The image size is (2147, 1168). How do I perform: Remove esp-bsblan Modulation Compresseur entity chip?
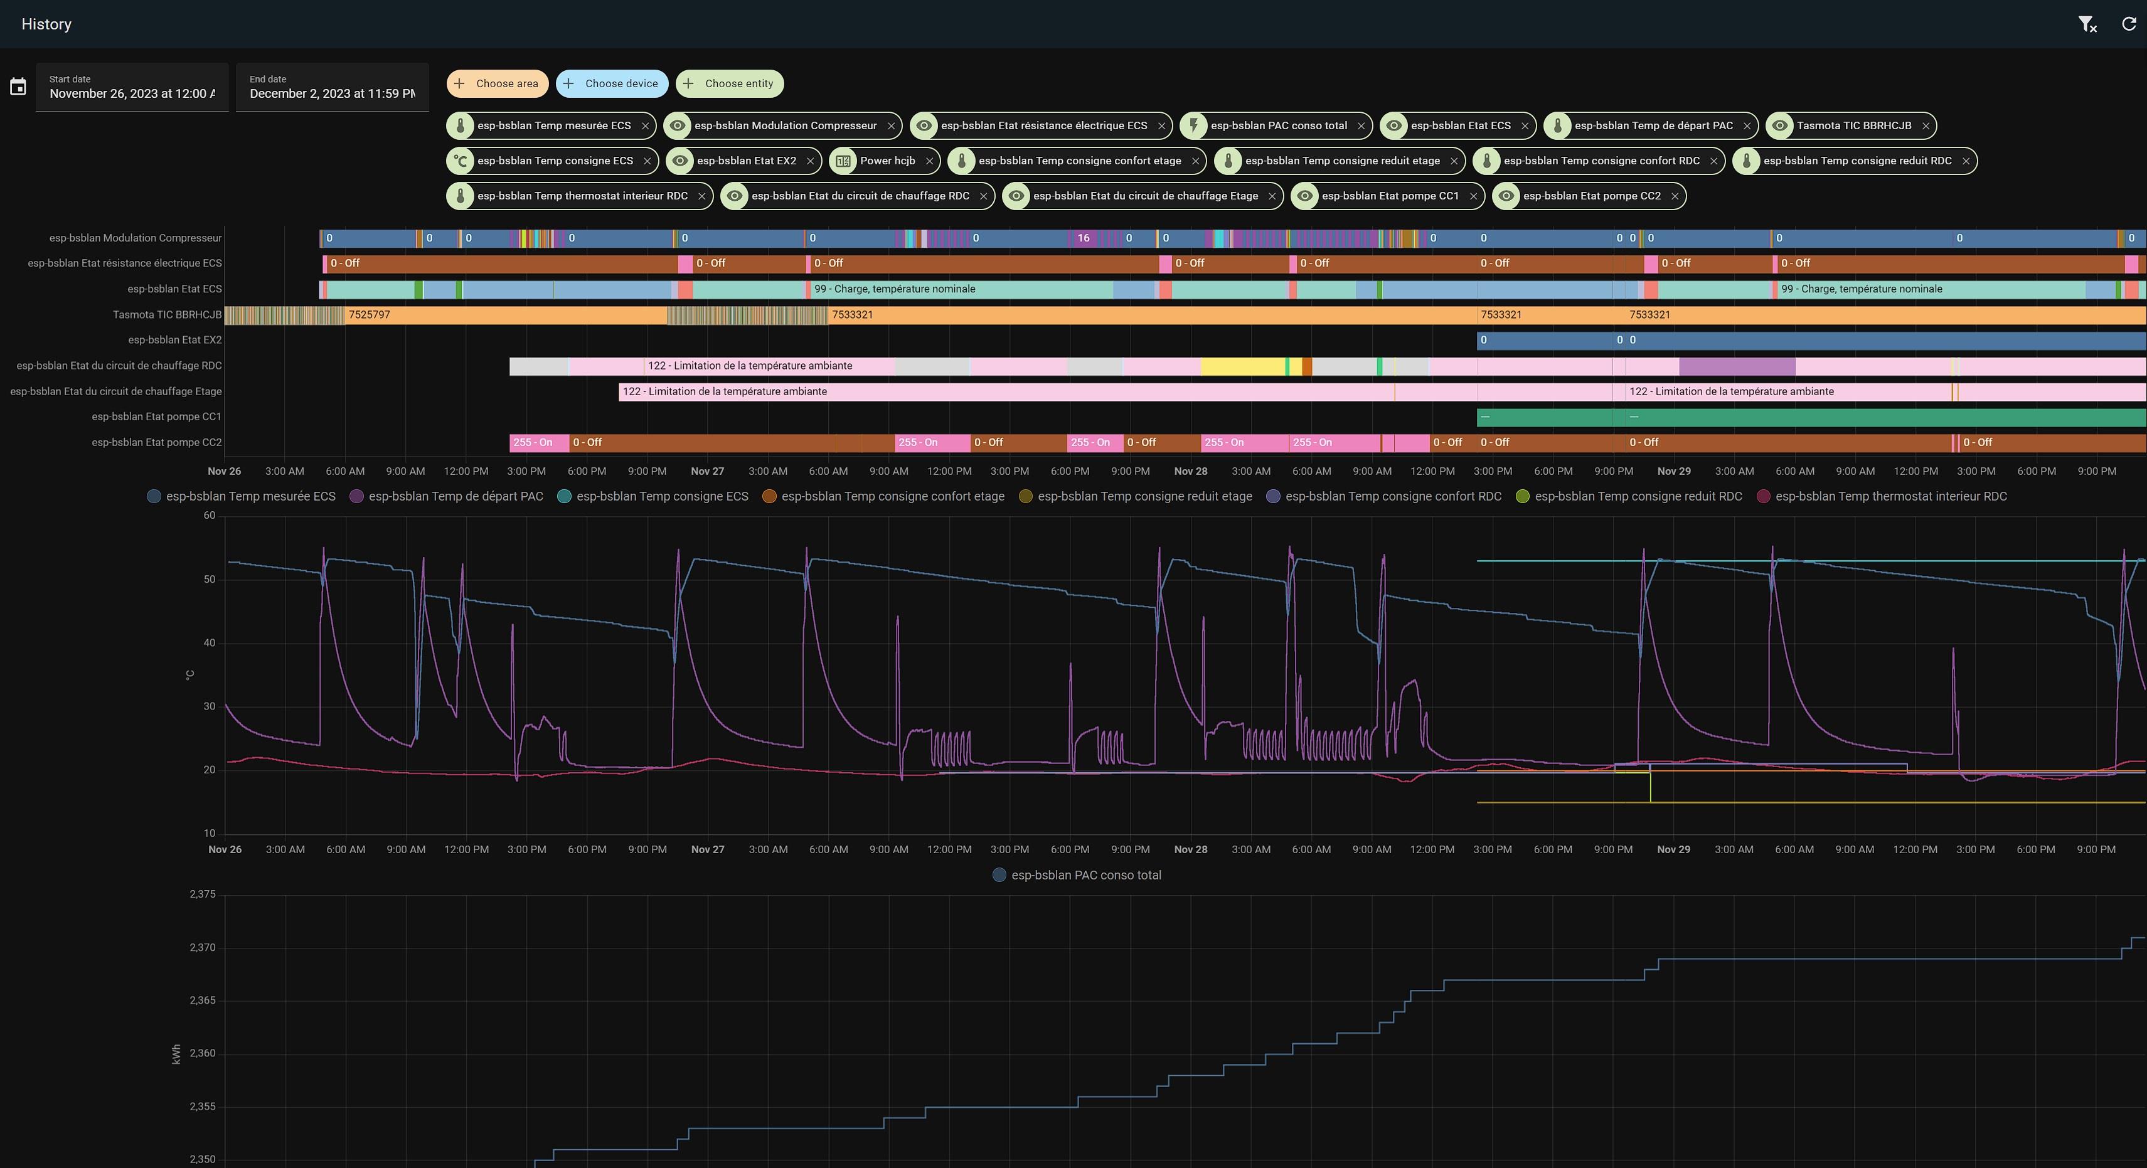891,126
